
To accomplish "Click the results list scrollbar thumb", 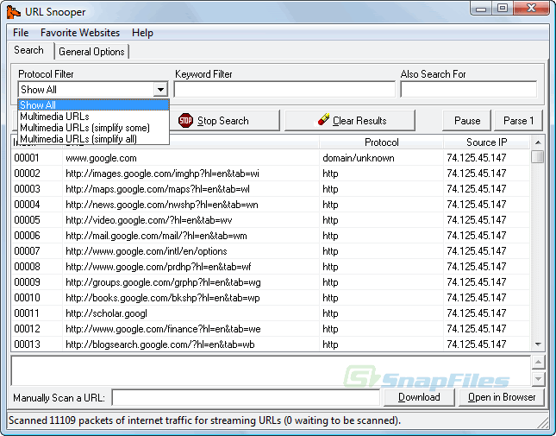I will [x=538, y=156].
